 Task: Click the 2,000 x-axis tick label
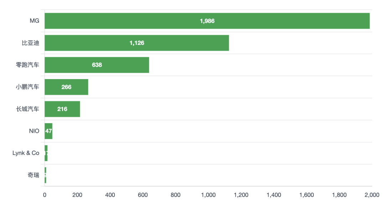click(371, 195)
